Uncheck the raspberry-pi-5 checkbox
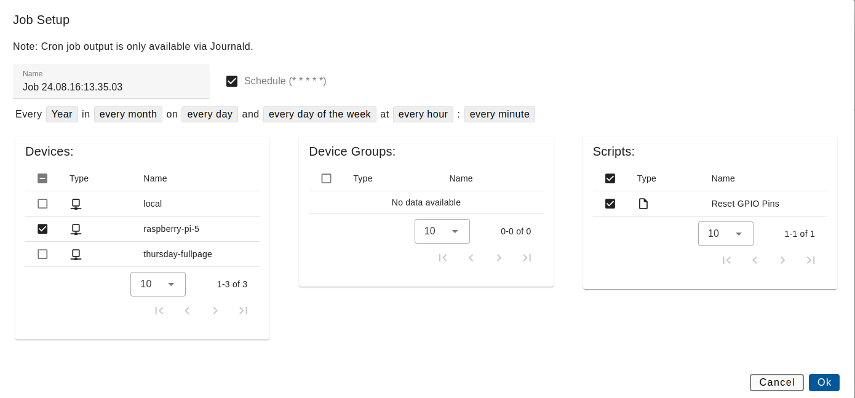855x398 pixels. pyautogui.click(x=42, y=229)
